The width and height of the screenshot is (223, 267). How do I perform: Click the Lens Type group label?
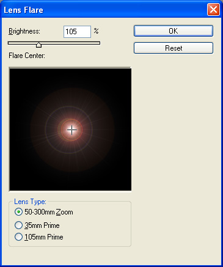tap(30, 202)
